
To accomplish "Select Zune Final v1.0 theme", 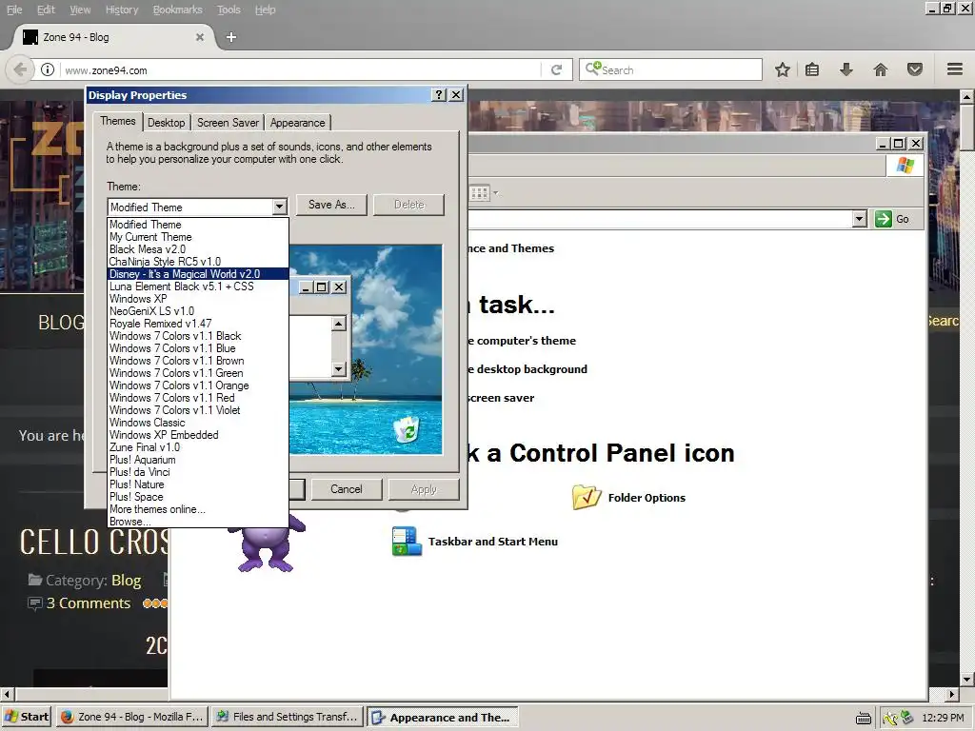I will 198,447.
